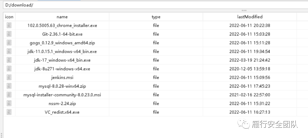The height and width of the screenshot is (138, 308).
Task: Click file icon for mysql-8.0.28-winx64.zip
Action: 9,86
